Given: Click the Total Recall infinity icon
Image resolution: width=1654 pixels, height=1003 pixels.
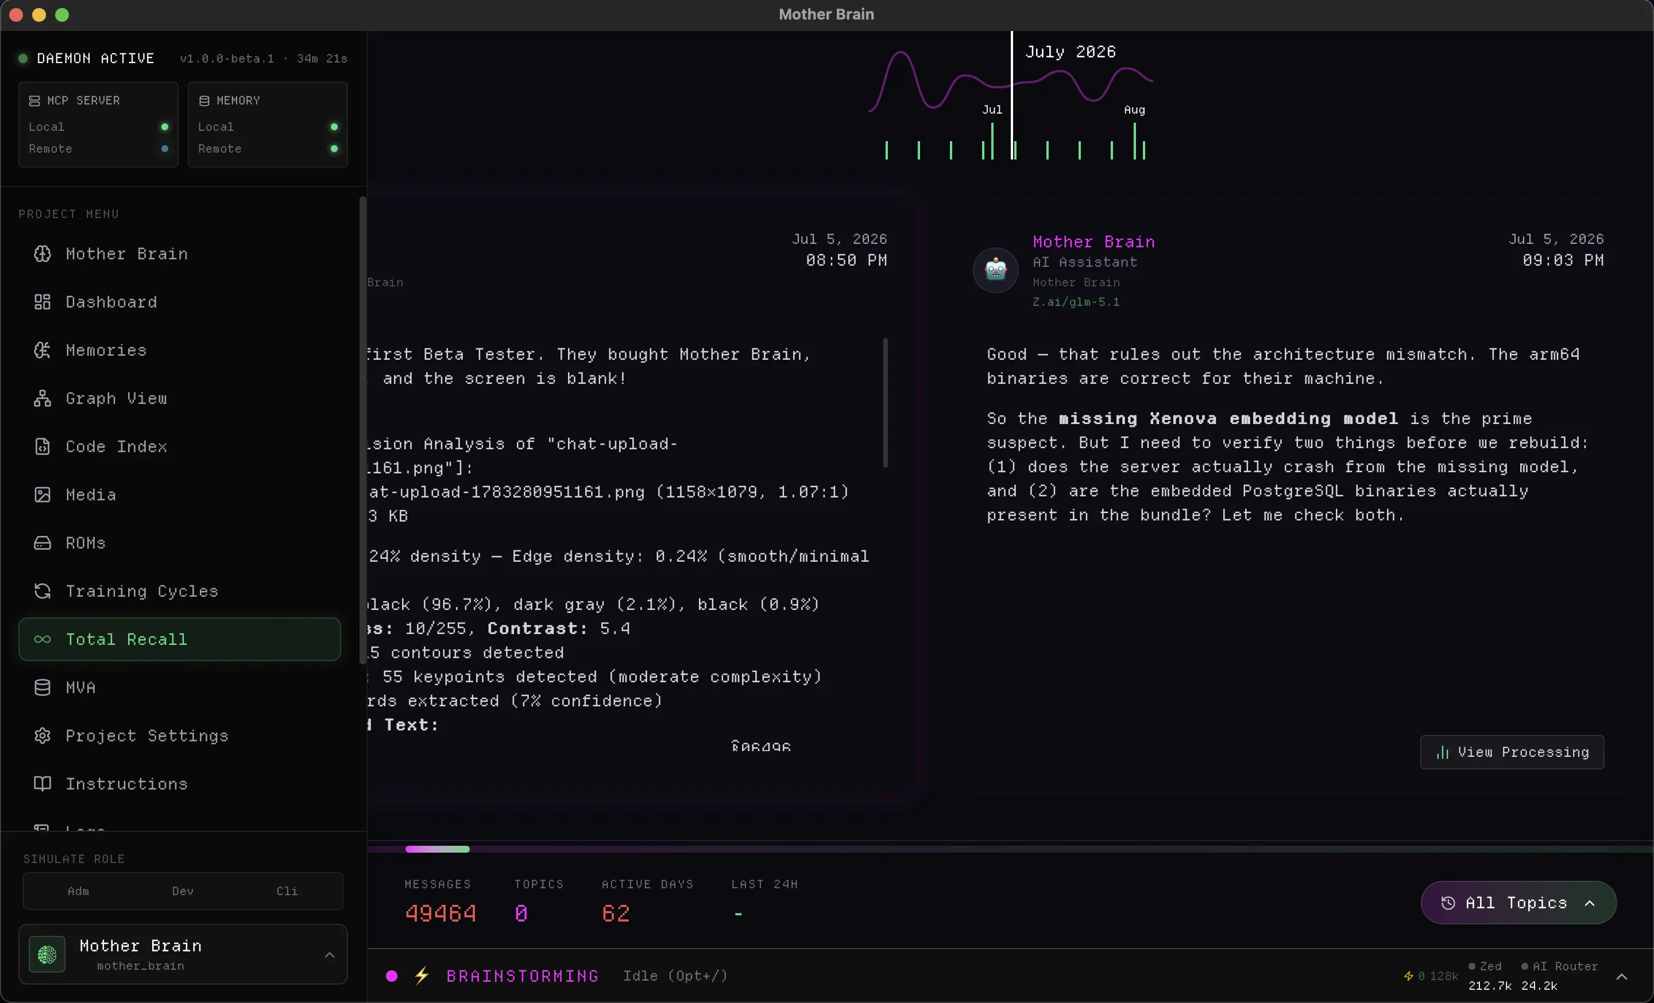Looking at the screenshot, I should [x=42, y=640].
